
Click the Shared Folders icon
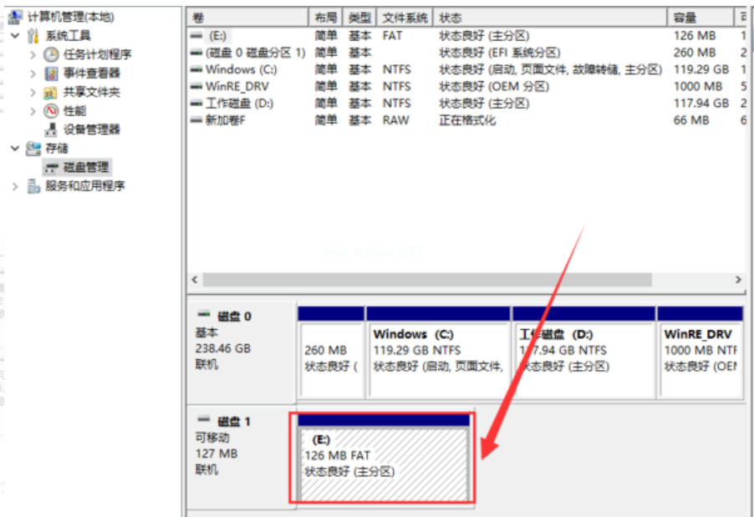pos(51,92)
